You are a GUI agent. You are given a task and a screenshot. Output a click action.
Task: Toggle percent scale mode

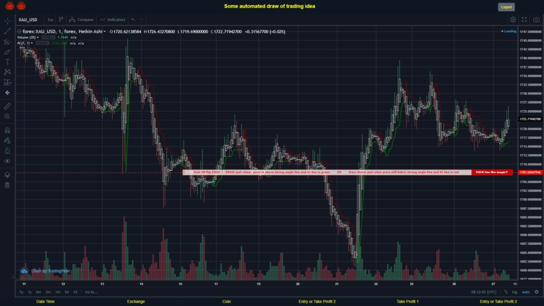coord(506,292)
